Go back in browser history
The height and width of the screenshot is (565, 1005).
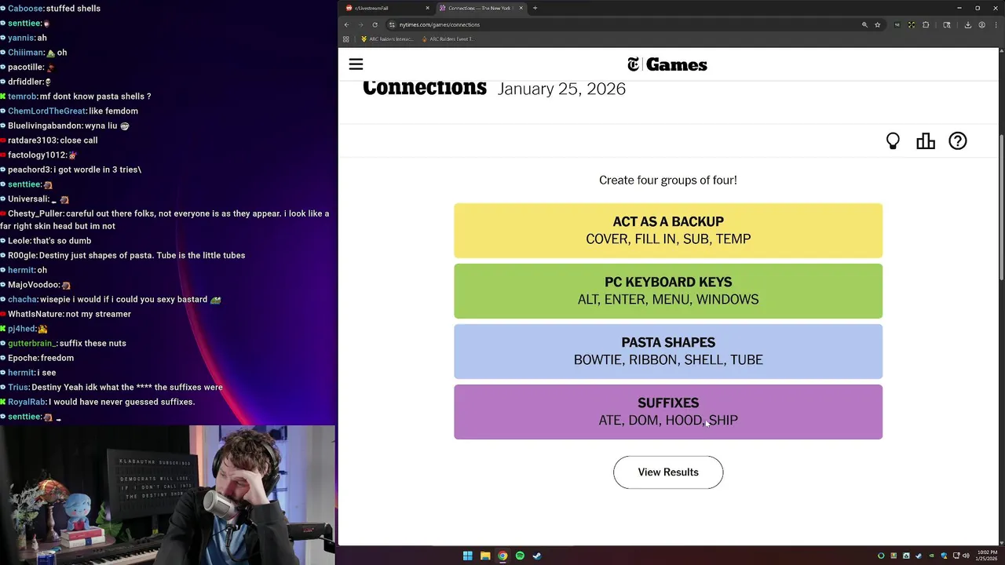(x=346, y=24)
